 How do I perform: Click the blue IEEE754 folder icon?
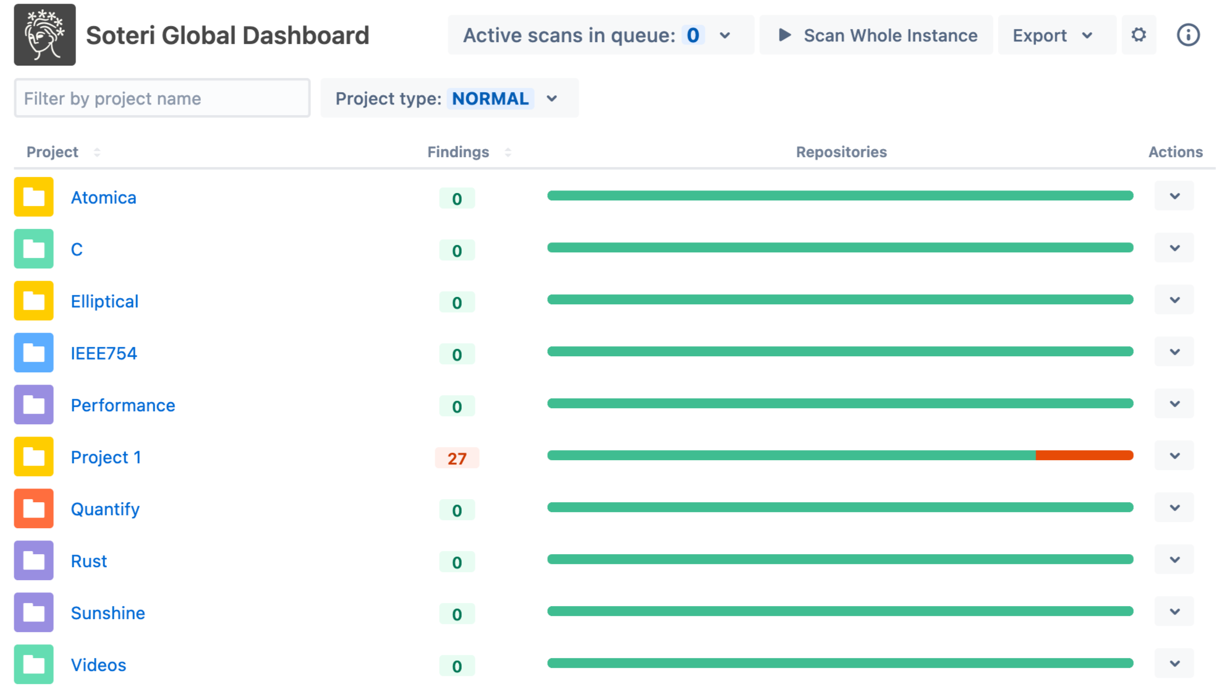(x=34, y=353)
